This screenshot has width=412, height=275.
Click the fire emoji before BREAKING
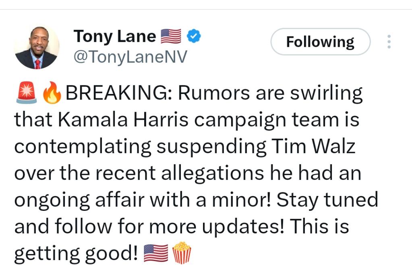coord(52,94)
